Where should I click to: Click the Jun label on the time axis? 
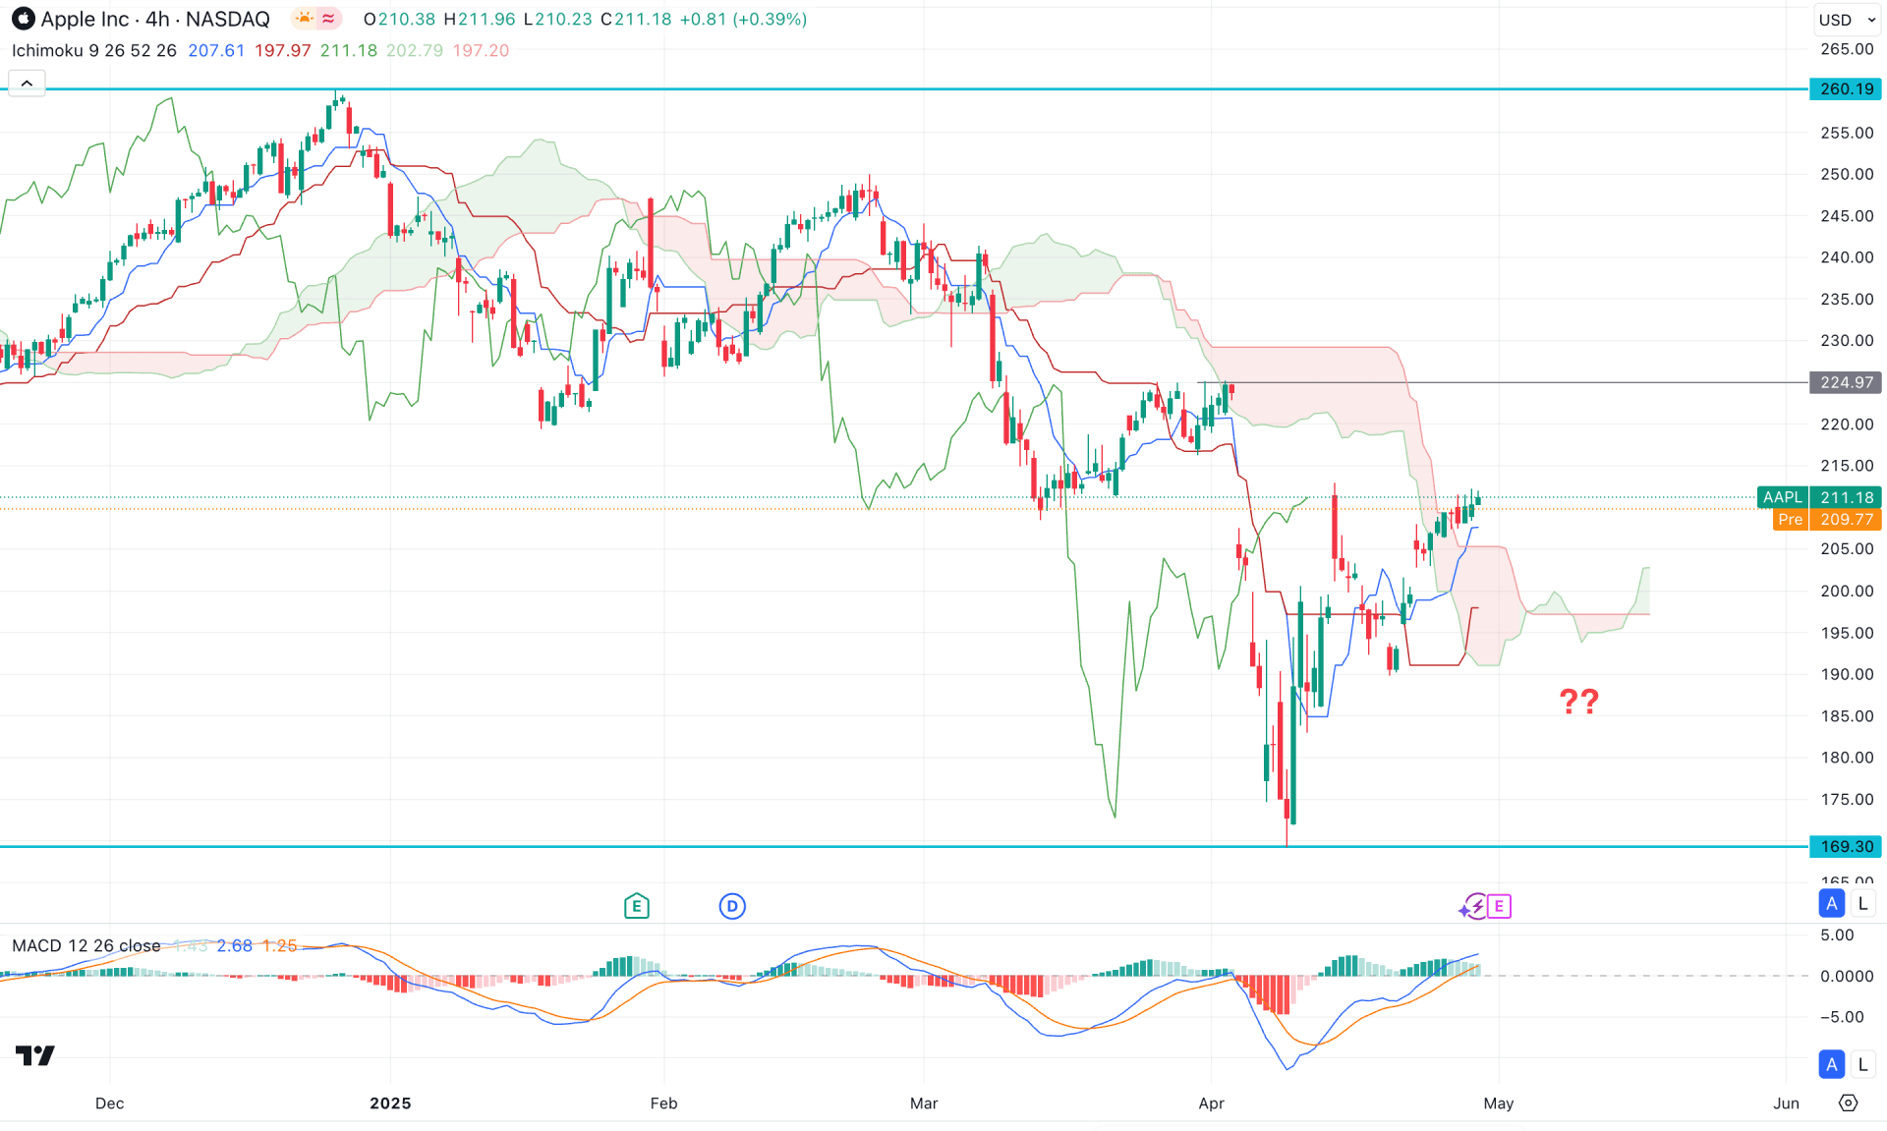[x=1786, y=1103]
